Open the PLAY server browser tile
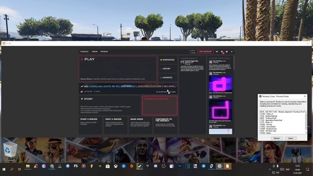Image resolution: width=313 pixels, height=176 pixels. (118, 68)
